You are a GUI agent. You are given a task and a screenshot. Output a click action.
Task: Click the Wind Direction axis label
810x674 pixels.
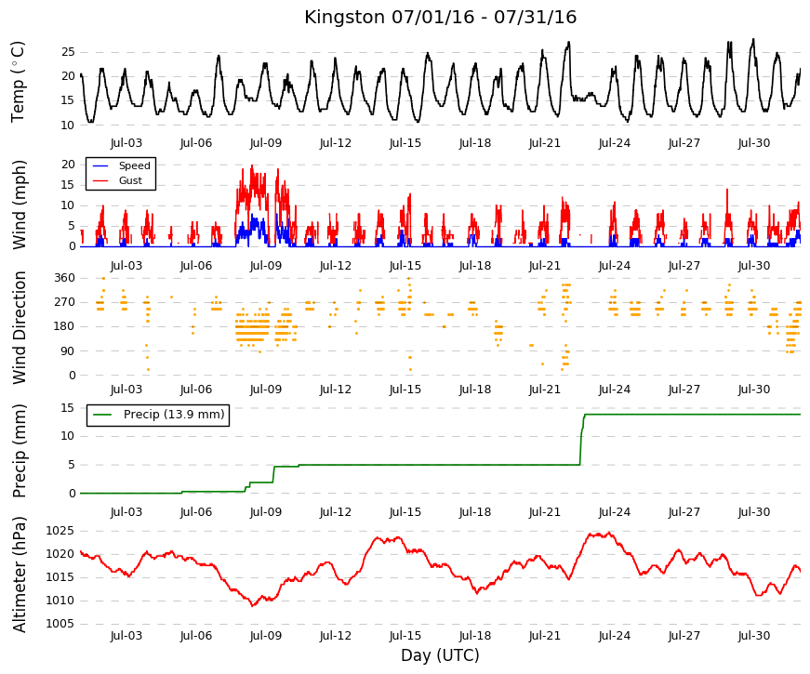(x=20, y=327)
